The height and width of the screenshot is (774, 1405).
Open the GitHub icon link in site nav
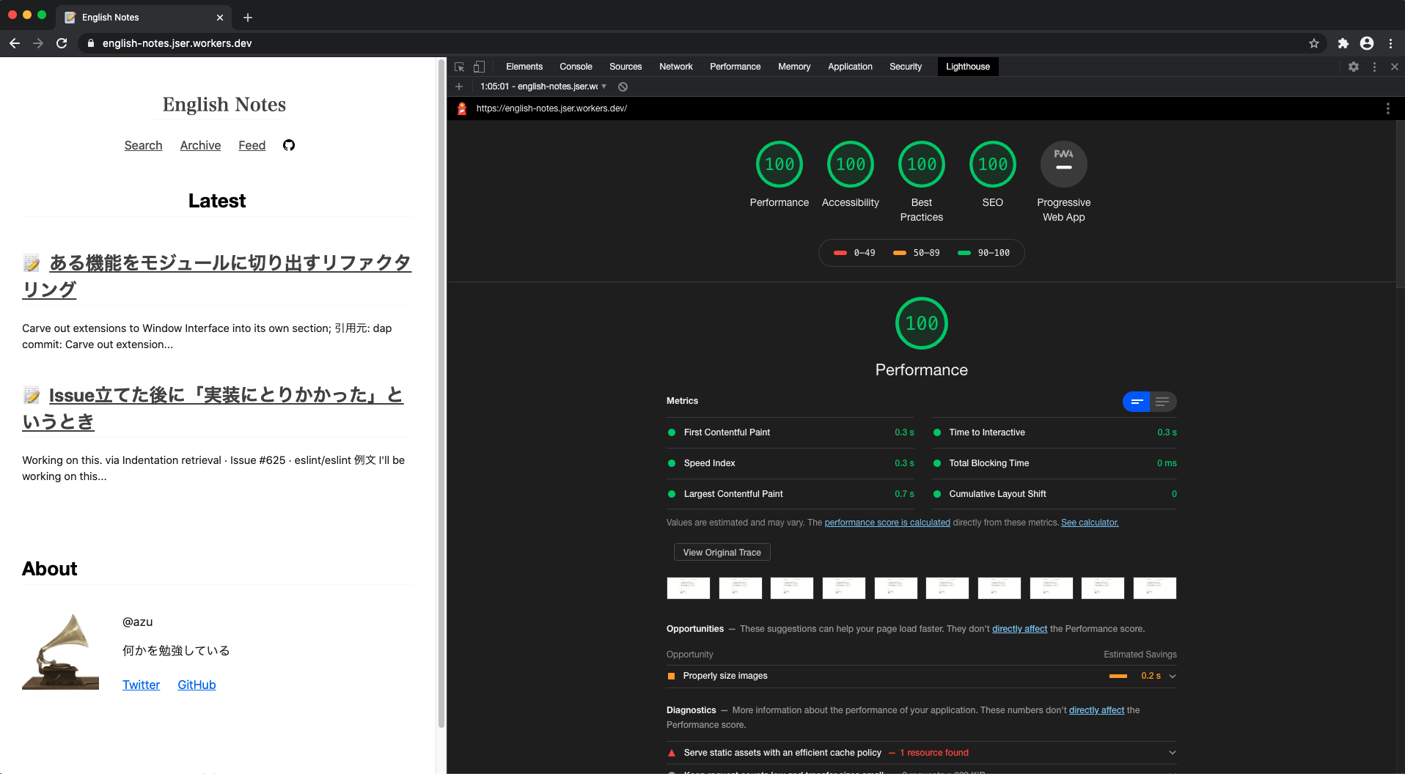coord(289,145)
